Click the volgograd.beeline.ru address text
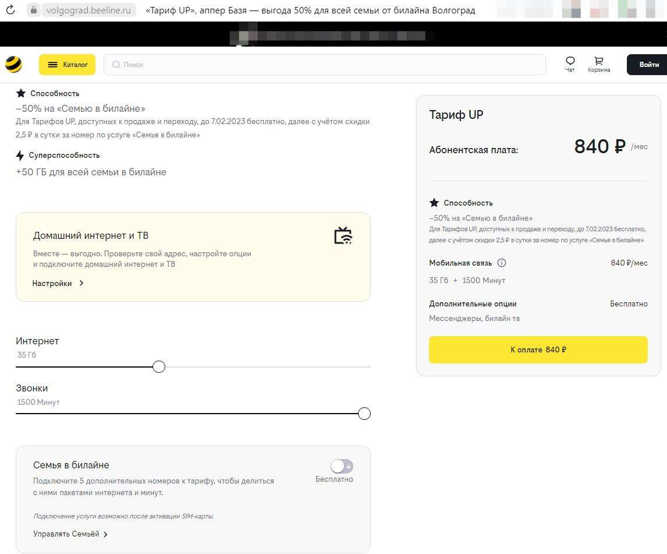 [x=88, y=10]
